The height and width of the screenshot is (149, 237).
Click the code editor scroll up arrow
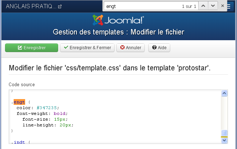[x=224, y=94]
